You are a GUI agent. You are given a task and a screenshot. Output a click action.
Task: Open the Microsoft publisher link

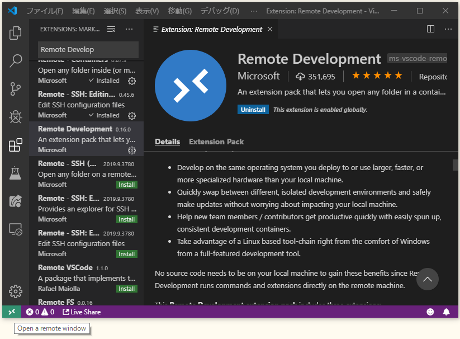(258, 76)
